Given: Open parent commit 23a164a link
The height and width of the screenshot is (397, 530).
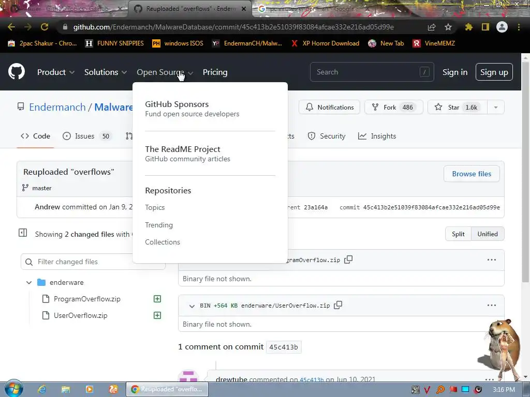Looking at the screenshot, I should [316, 207].
